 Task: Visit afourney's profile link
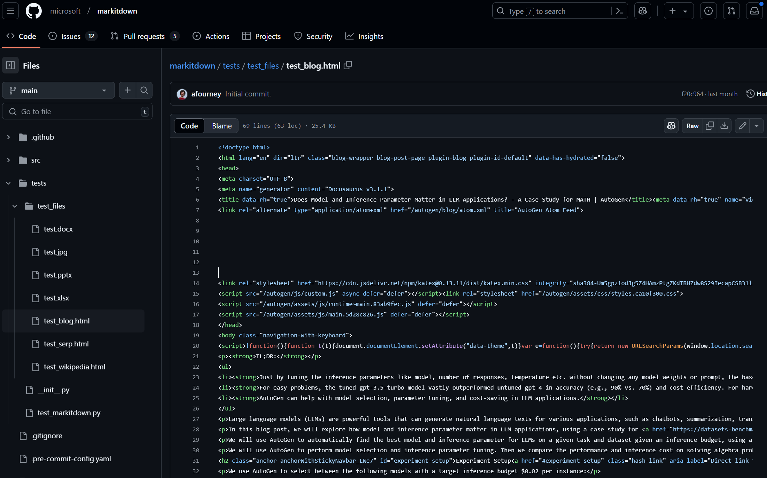[x=206, y=94]
